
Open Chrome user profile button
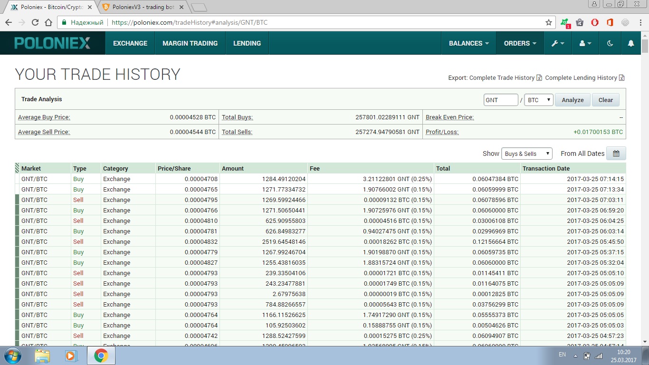coord(594,4)
